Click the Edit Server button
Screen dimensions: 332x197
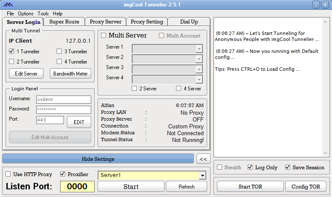coord(26,73)
